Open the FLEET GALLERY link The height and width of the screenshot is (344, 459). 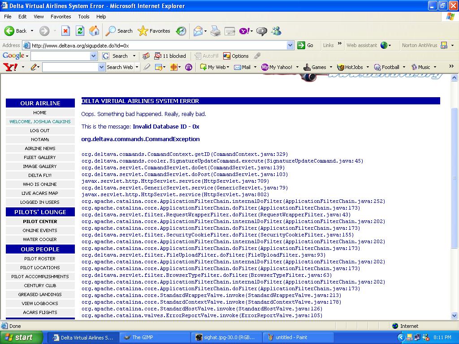40,157
